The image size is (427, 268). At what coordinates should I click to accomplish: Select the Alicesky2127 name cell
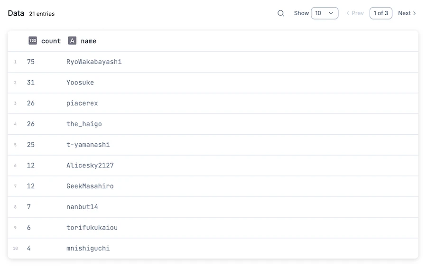click(90, 166)
